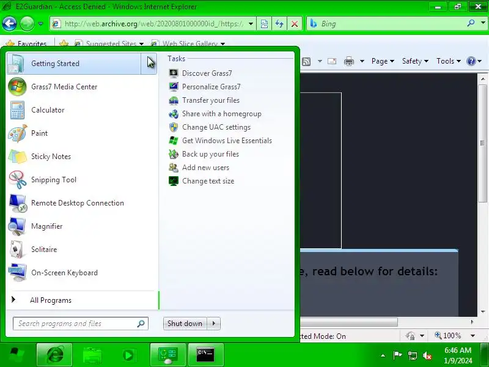Open the Page menu
This screenshot has height=367, width=489.
pyautogui.click(x=383, y=61)
